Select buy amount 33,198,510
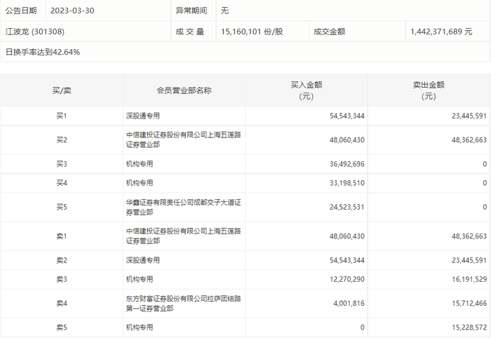491x338 pixels. point(347,183)
